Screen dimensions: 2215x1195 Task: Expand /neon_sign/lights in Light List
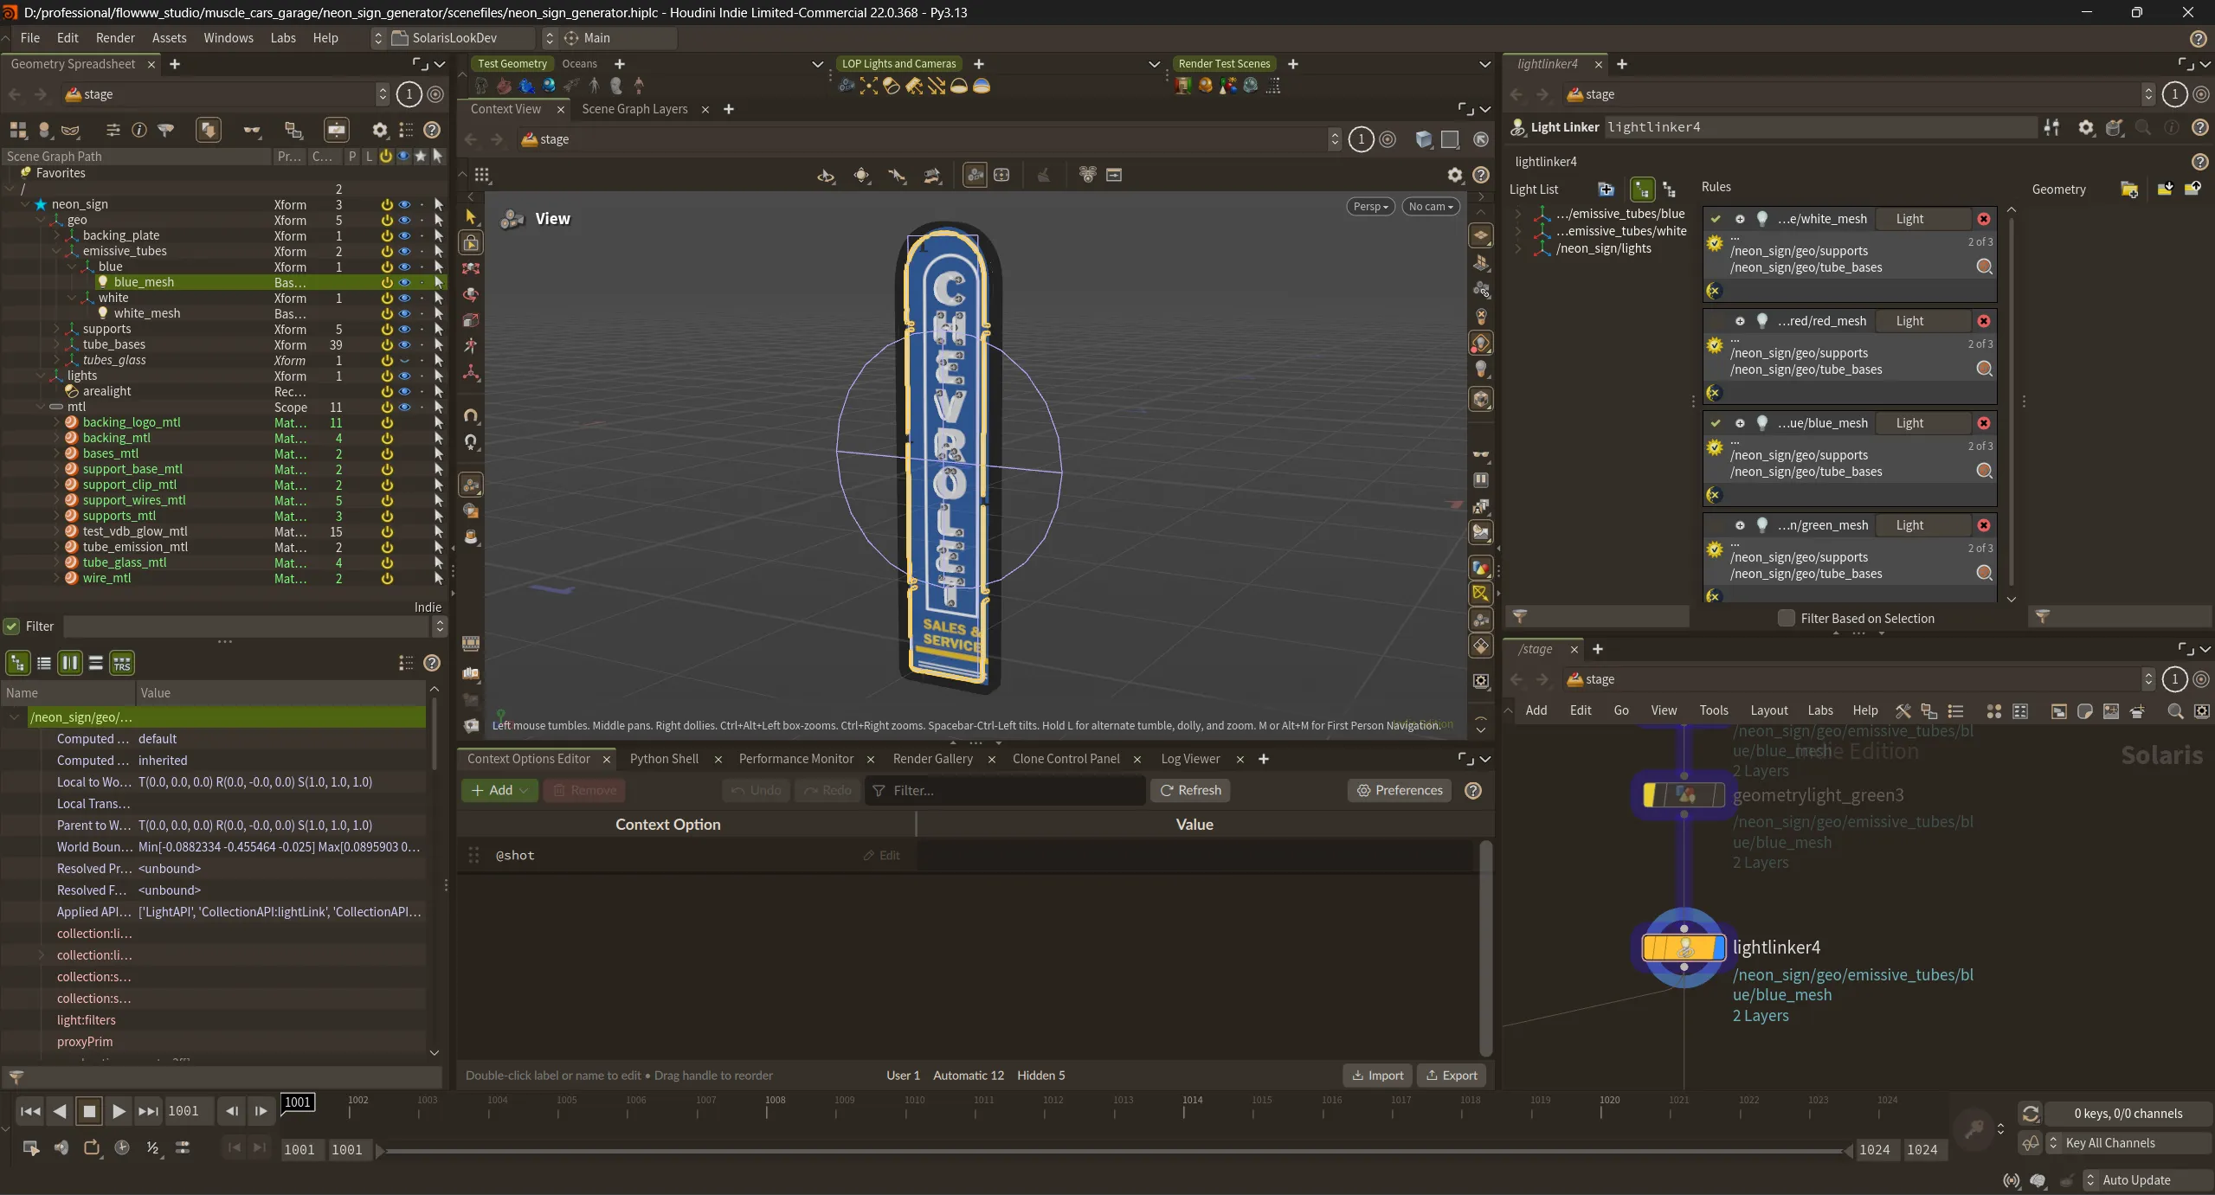pyautogui.click(x=1517, y=248)
